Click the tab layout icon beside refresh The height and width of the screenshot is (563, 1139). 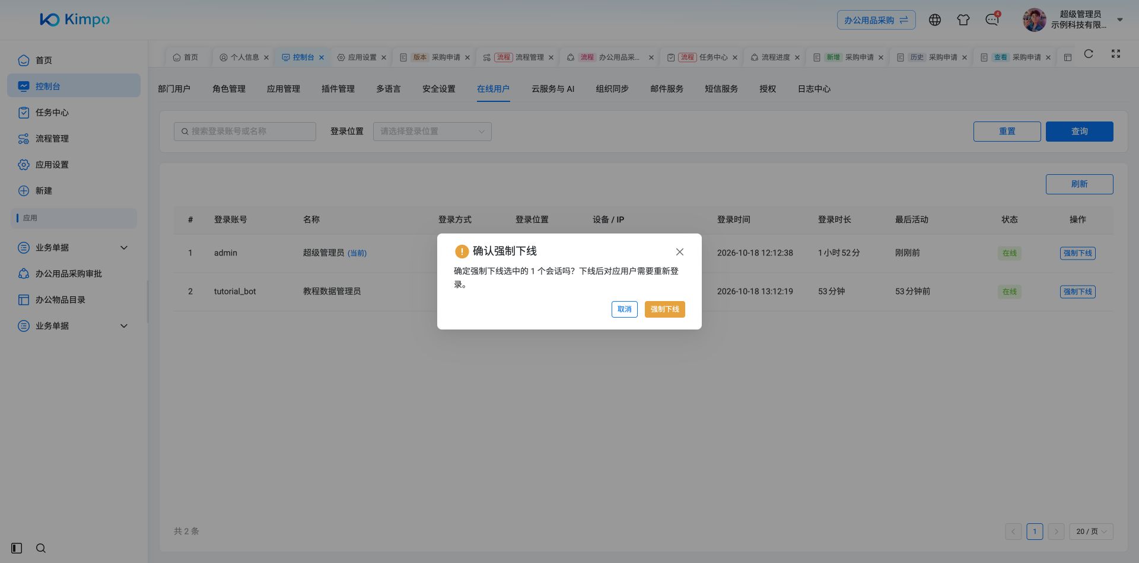pyautogui.click(x=1068, y=57)
